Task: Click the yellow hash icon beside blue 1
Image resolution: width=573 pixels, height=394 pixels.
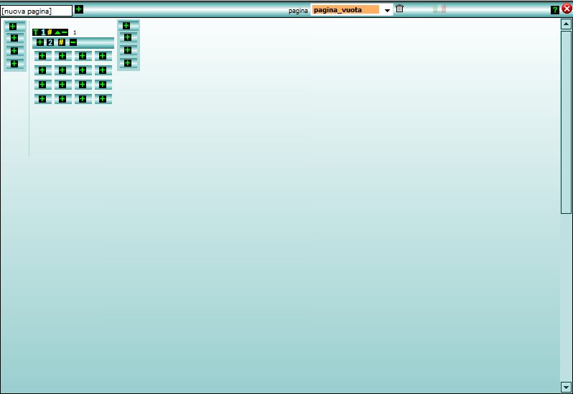Action: pyautogui.click(x=50, y=32)
